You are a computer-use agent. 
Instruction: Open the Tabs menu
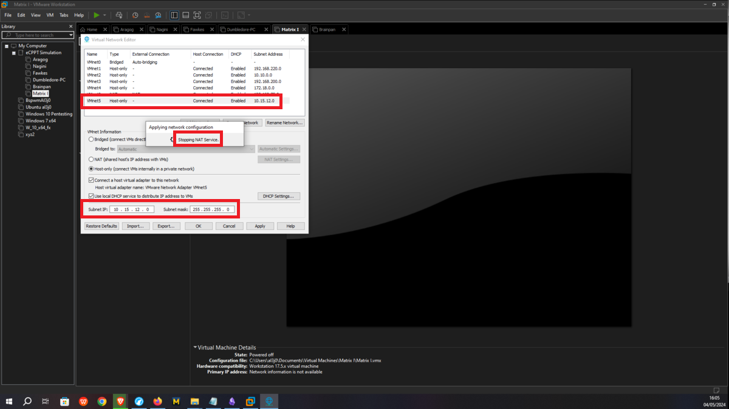pos(64,15)
